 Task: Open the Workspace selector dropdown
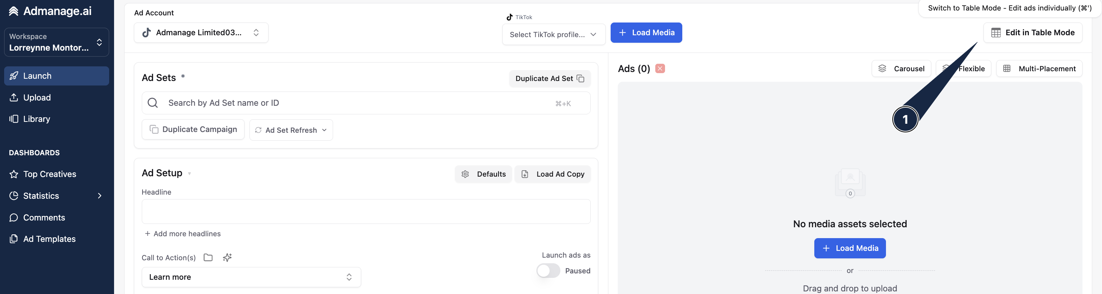tap(57, 42)
